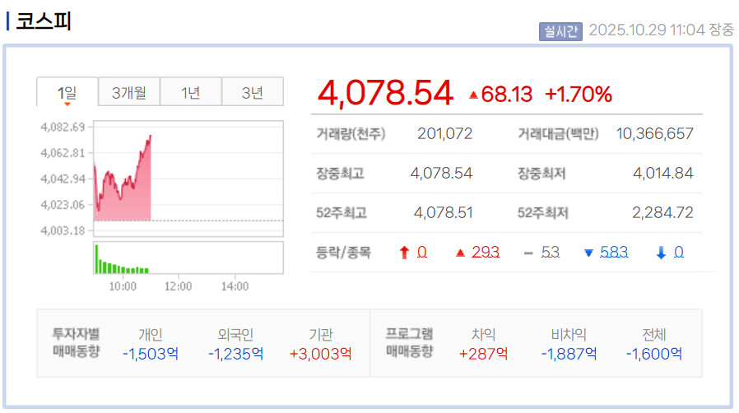Switch to the 3개월 chart tab
This screenshot has height=413, width=739.
pyautogui.click(x=129, y=92)
